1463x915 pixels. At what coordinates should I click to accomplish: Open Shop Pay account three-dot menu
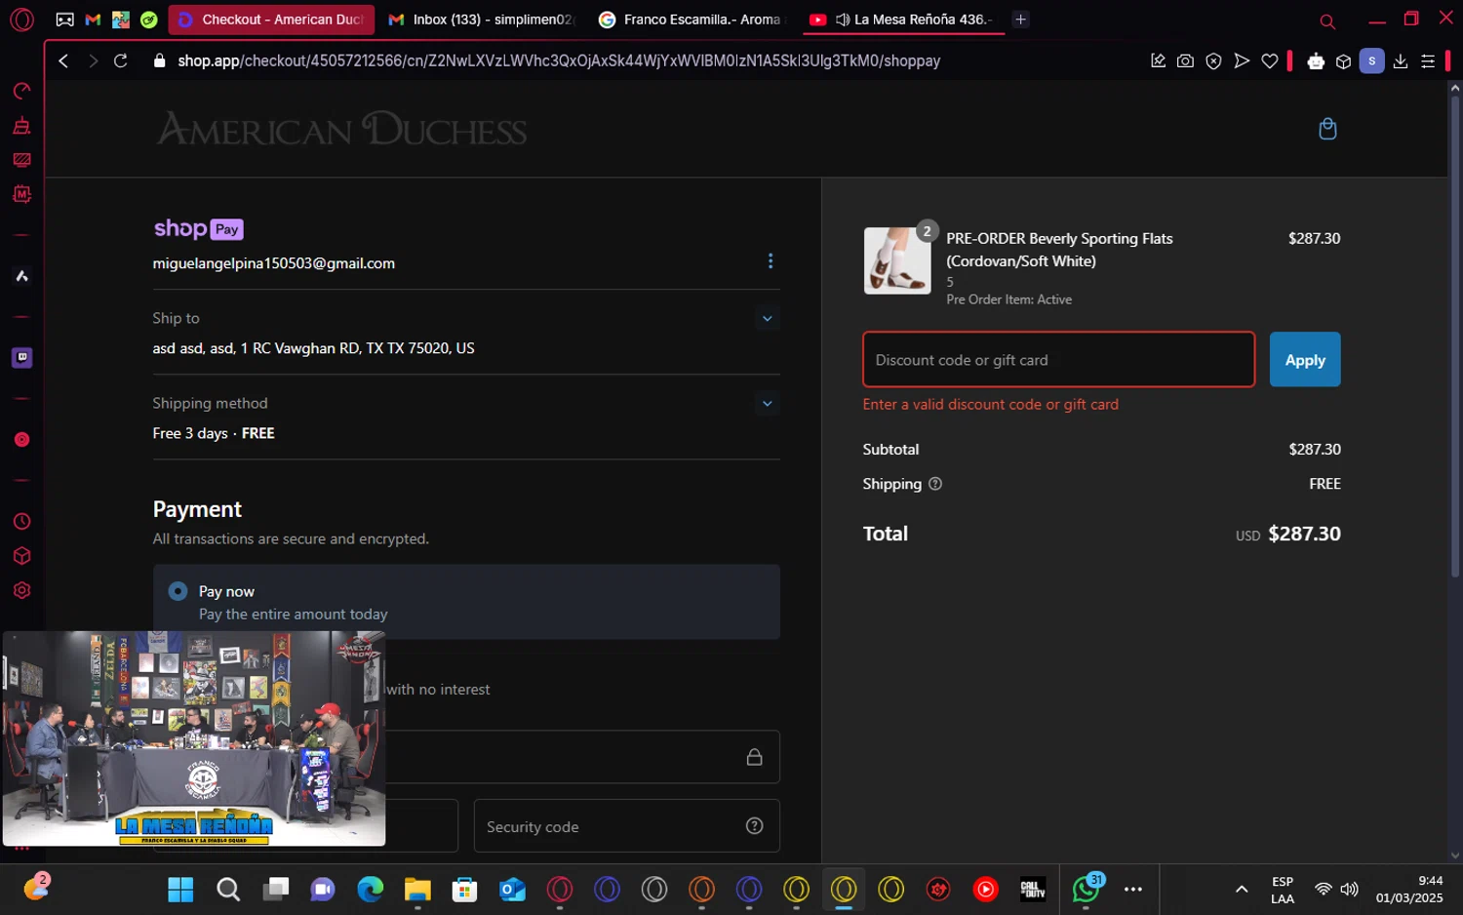tap(771, 260)
